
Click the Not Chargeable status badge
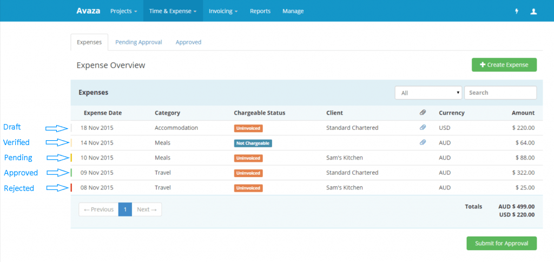pos(253,143)
